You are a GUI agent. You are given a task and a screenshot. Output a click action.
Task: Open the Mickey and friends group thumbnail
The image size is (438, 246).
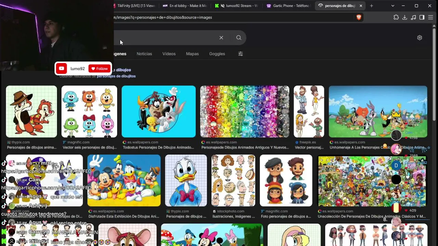[124, 180]
